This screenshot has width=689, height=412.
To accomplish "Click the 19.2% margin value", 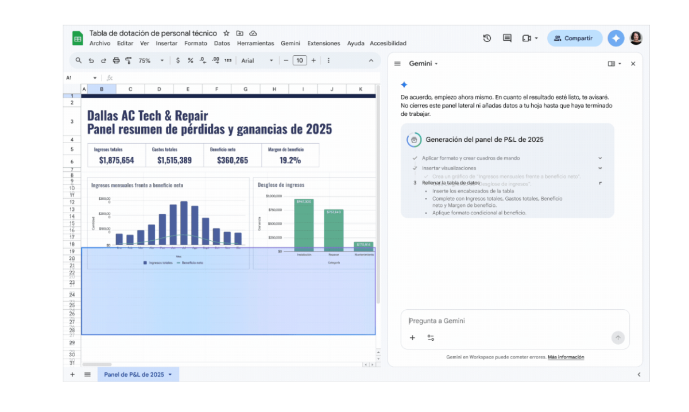I will click(290, 160).
